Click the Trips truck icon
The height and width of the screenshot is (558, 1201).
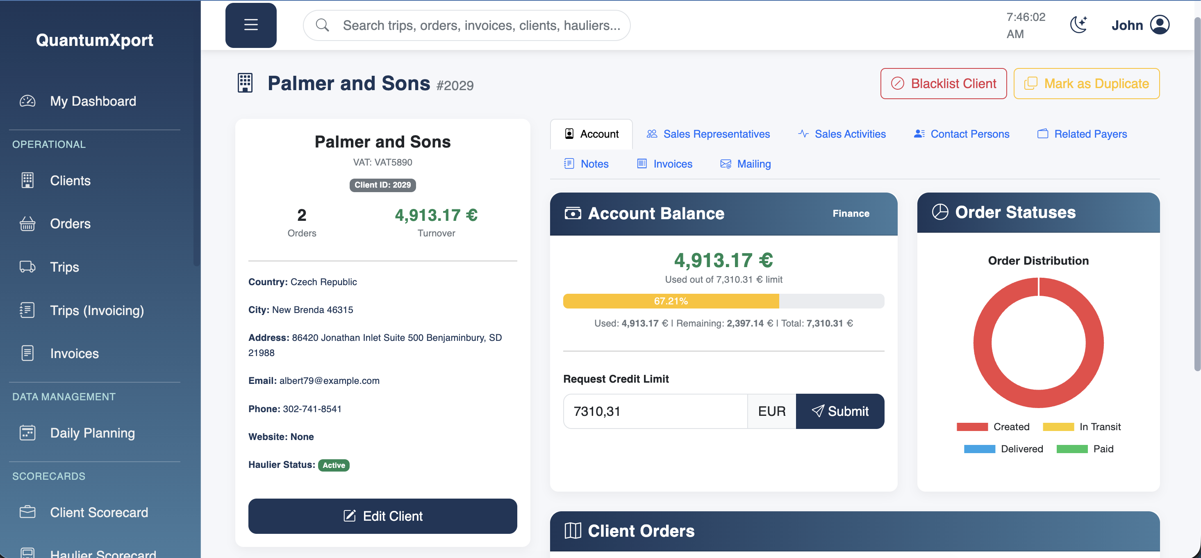click(x=27, y=267)
